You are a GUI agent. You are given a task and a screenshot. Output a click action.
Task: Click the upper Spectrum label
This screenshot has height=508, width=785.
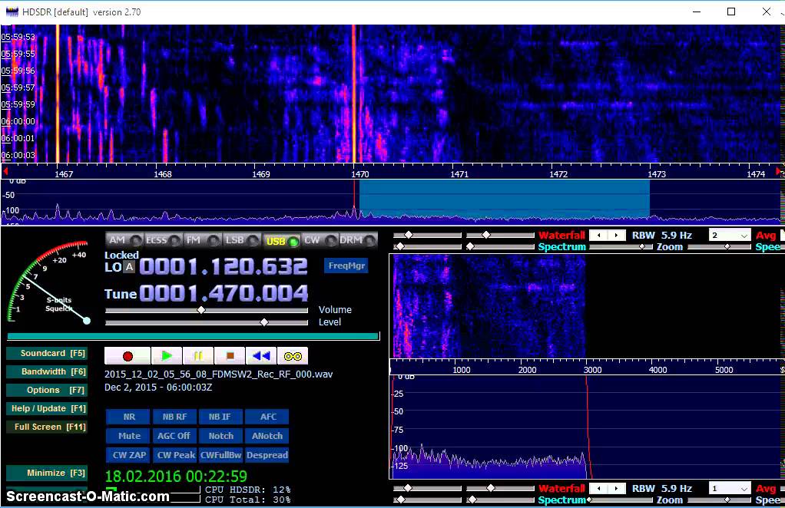pos(561,246)
